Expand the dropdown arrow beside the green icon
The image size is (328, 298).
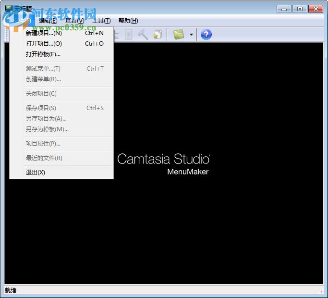pos(191,35)
